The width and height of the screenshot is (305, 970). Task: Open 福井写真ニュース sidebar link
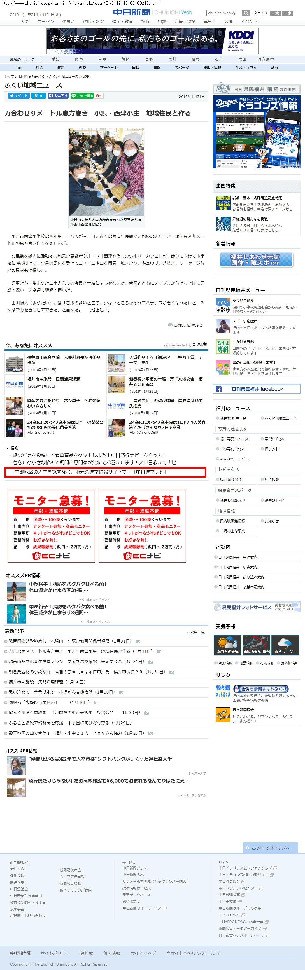pos(234,439)
